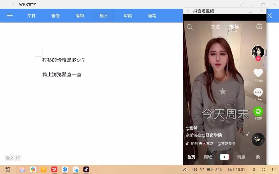Open Wi-Fi tray icon
279x174 pixels.
202,170
